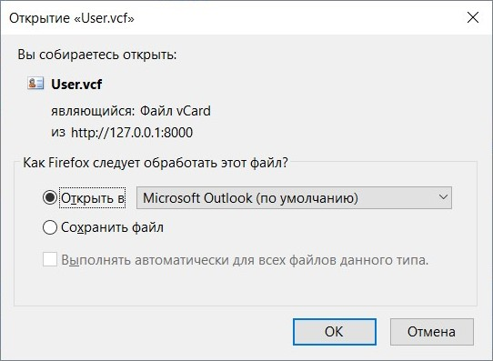Click the vCard contact file icon
This screenshot has width=493, height=361.
[35, 84]
